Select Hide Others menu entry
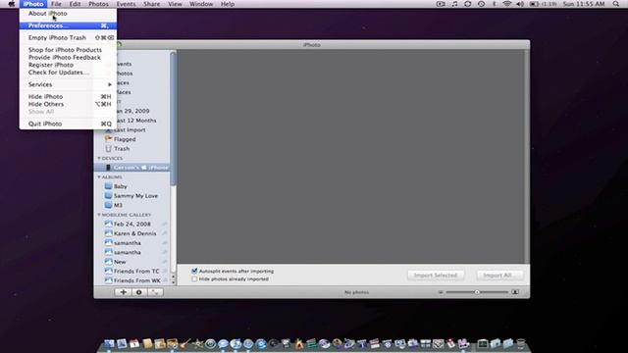Image resolution: width=628 pixels, height=353 pixels. pyautogui.click(x=68, y=104)
